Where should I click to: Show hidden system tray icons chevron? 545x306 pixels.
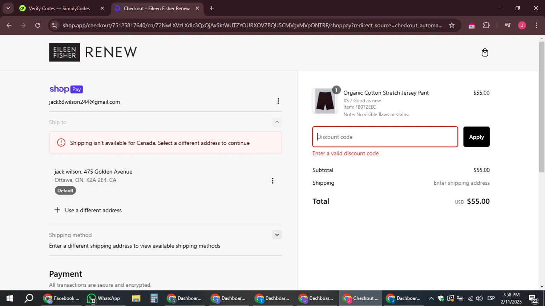point(431,298)
